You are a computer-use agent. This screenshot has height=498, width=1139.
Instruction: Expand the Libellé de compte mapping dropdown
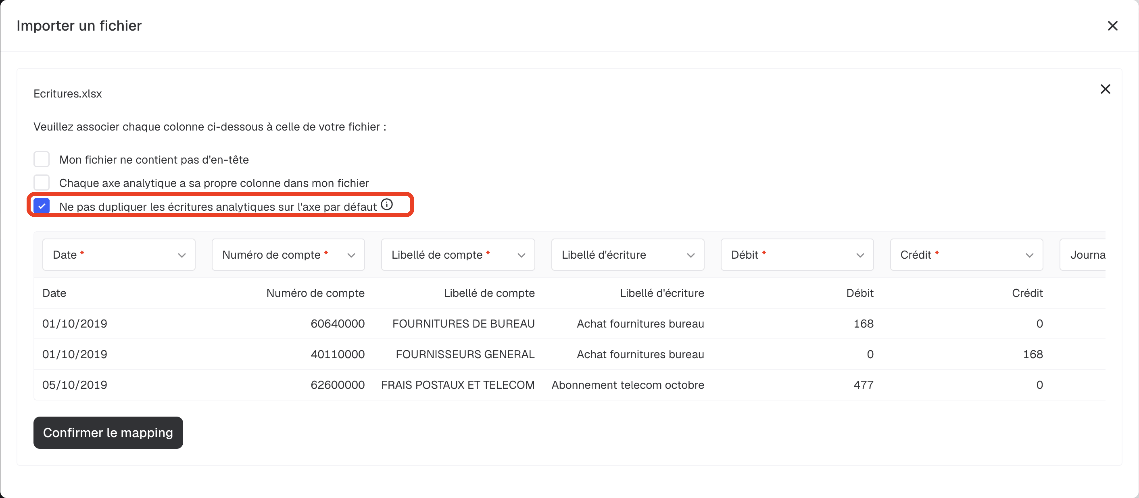458,255
